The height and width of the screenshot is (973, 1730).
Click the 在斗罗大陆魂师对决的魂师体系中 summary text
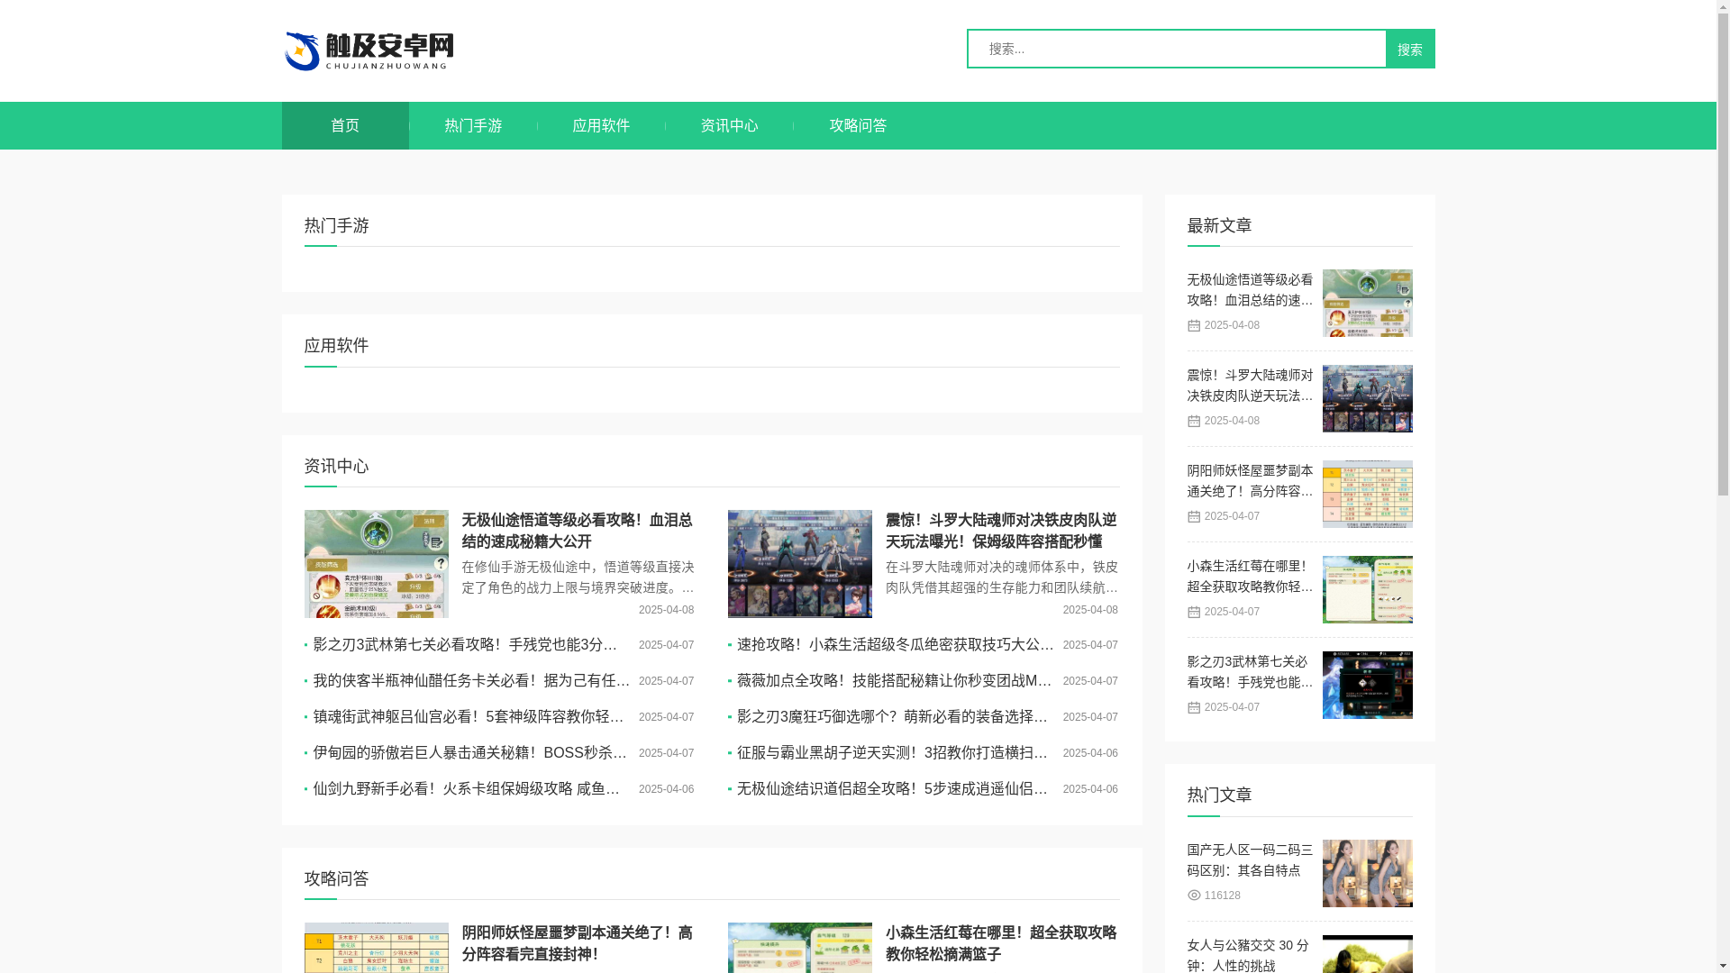click(x=1001, y=578)
